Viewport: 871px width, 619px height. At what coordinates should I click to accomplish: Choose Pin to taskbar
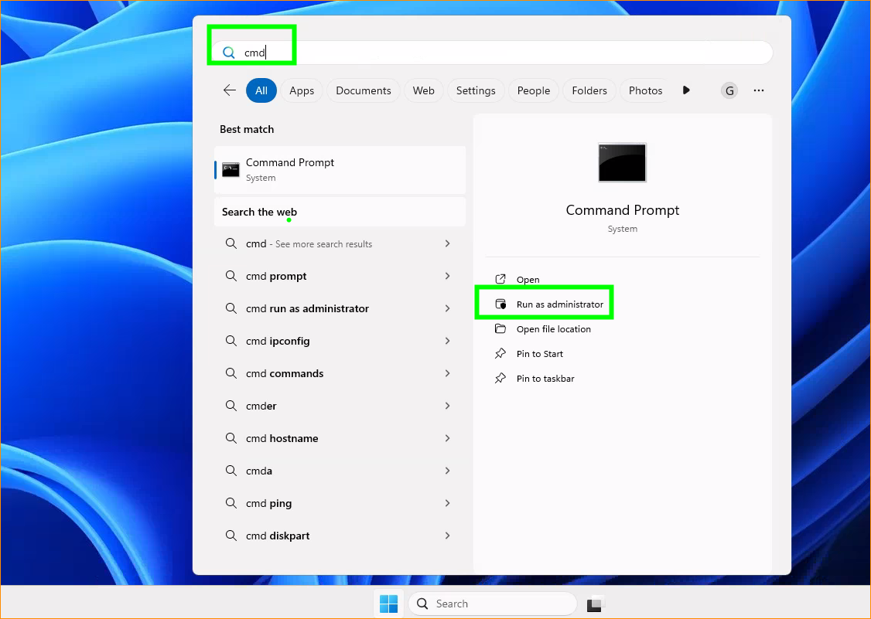(545, 379)
